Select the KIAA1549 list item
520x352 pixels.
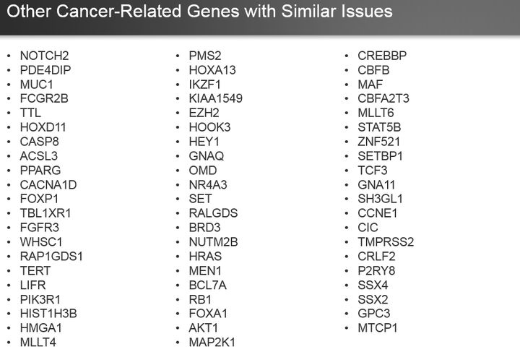click(216, 98)
